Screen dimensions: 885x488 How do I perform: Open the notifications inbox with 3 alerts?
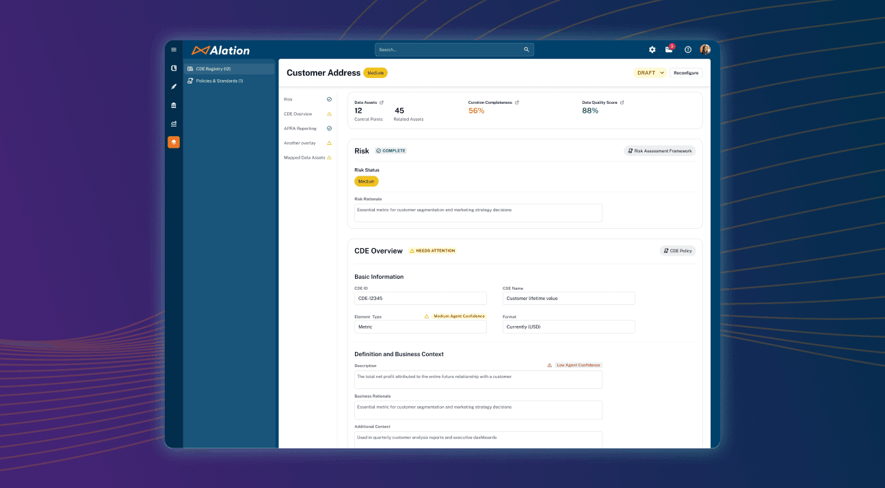tap(669, 49)
